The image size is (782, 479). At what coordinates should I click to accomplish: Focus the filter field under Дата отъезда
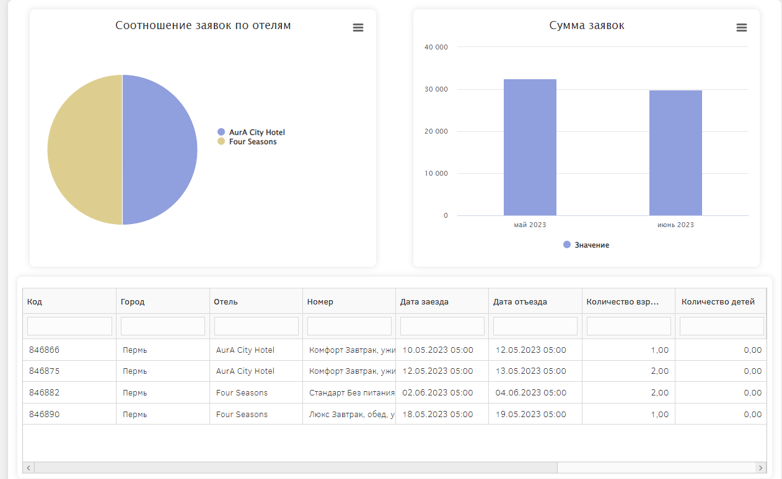(535, 326)
